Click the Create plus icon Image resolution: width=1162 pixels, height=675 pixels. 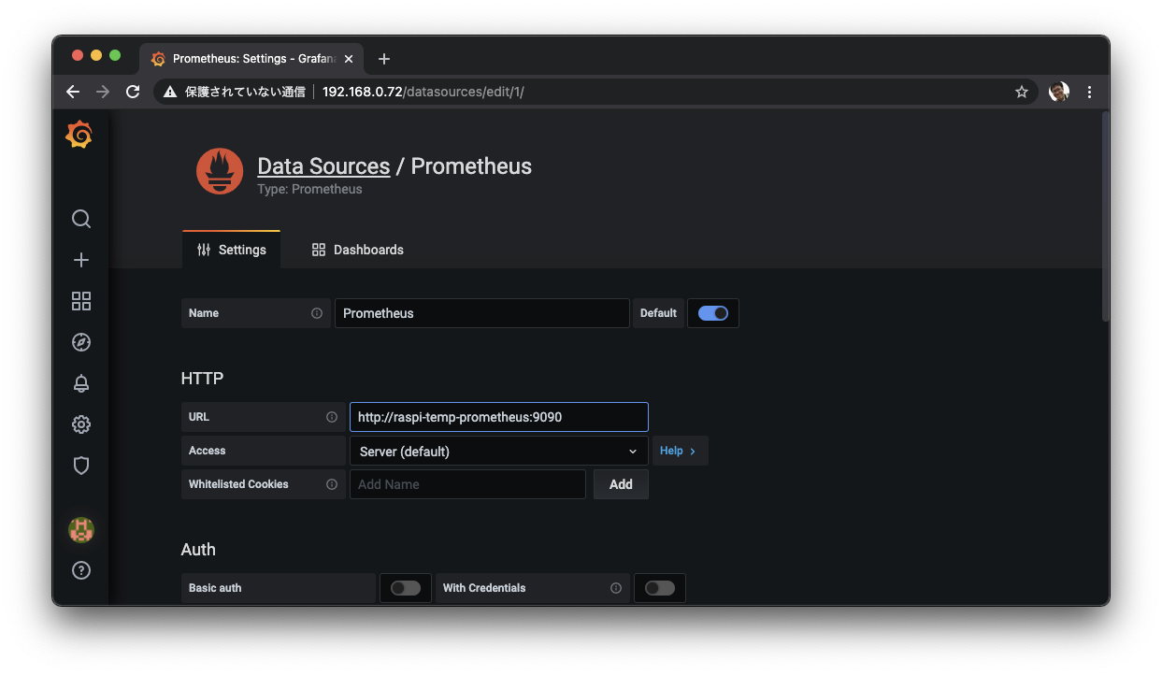81,260
